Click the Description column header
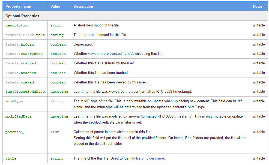The width and height of the screenshot is (269, 165). [x=83, y=6]
